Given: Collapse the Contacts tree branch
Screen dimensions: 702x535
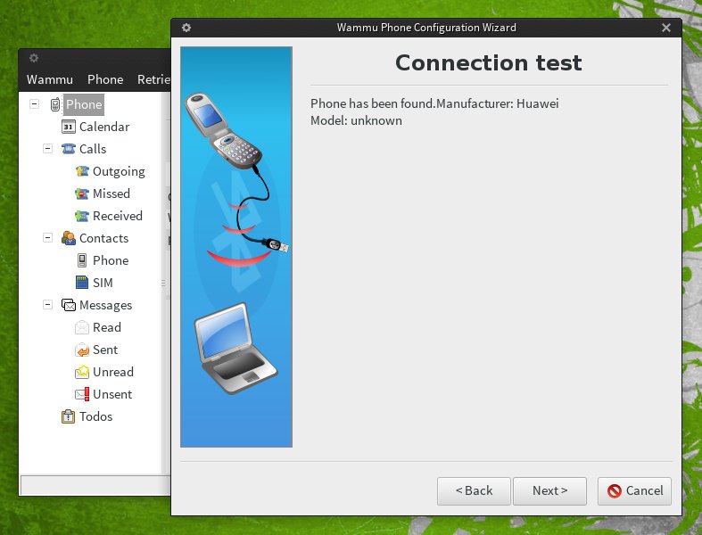Looking at the screenshot, I should 48,238.
